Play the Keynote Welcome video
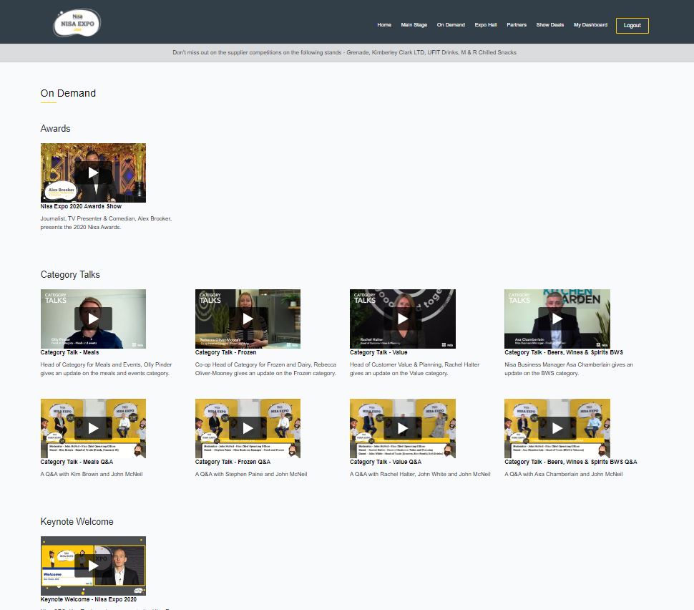Screen dimensions: 694x610 pyautogui.click(x=93, y=565)
